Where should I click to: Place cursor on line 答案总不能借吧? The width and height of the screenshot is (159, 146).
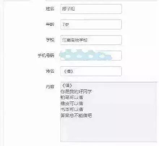pyautogui.click(x=76, y=116)
